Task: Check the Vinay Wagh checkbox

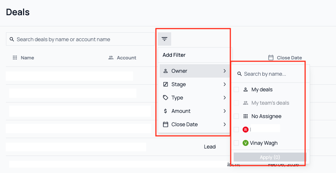Action: pos(236,143)
